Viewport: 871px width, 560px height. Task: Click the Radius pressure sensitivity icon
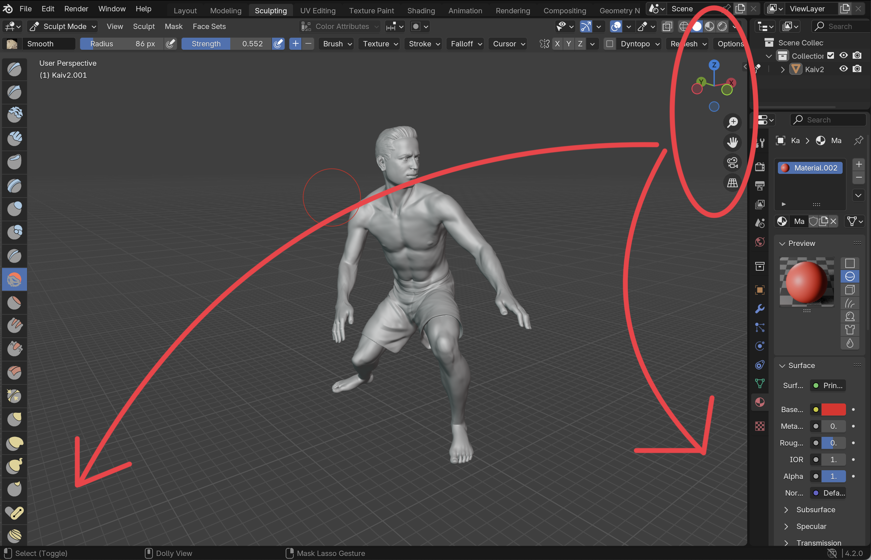pos(170,44)
